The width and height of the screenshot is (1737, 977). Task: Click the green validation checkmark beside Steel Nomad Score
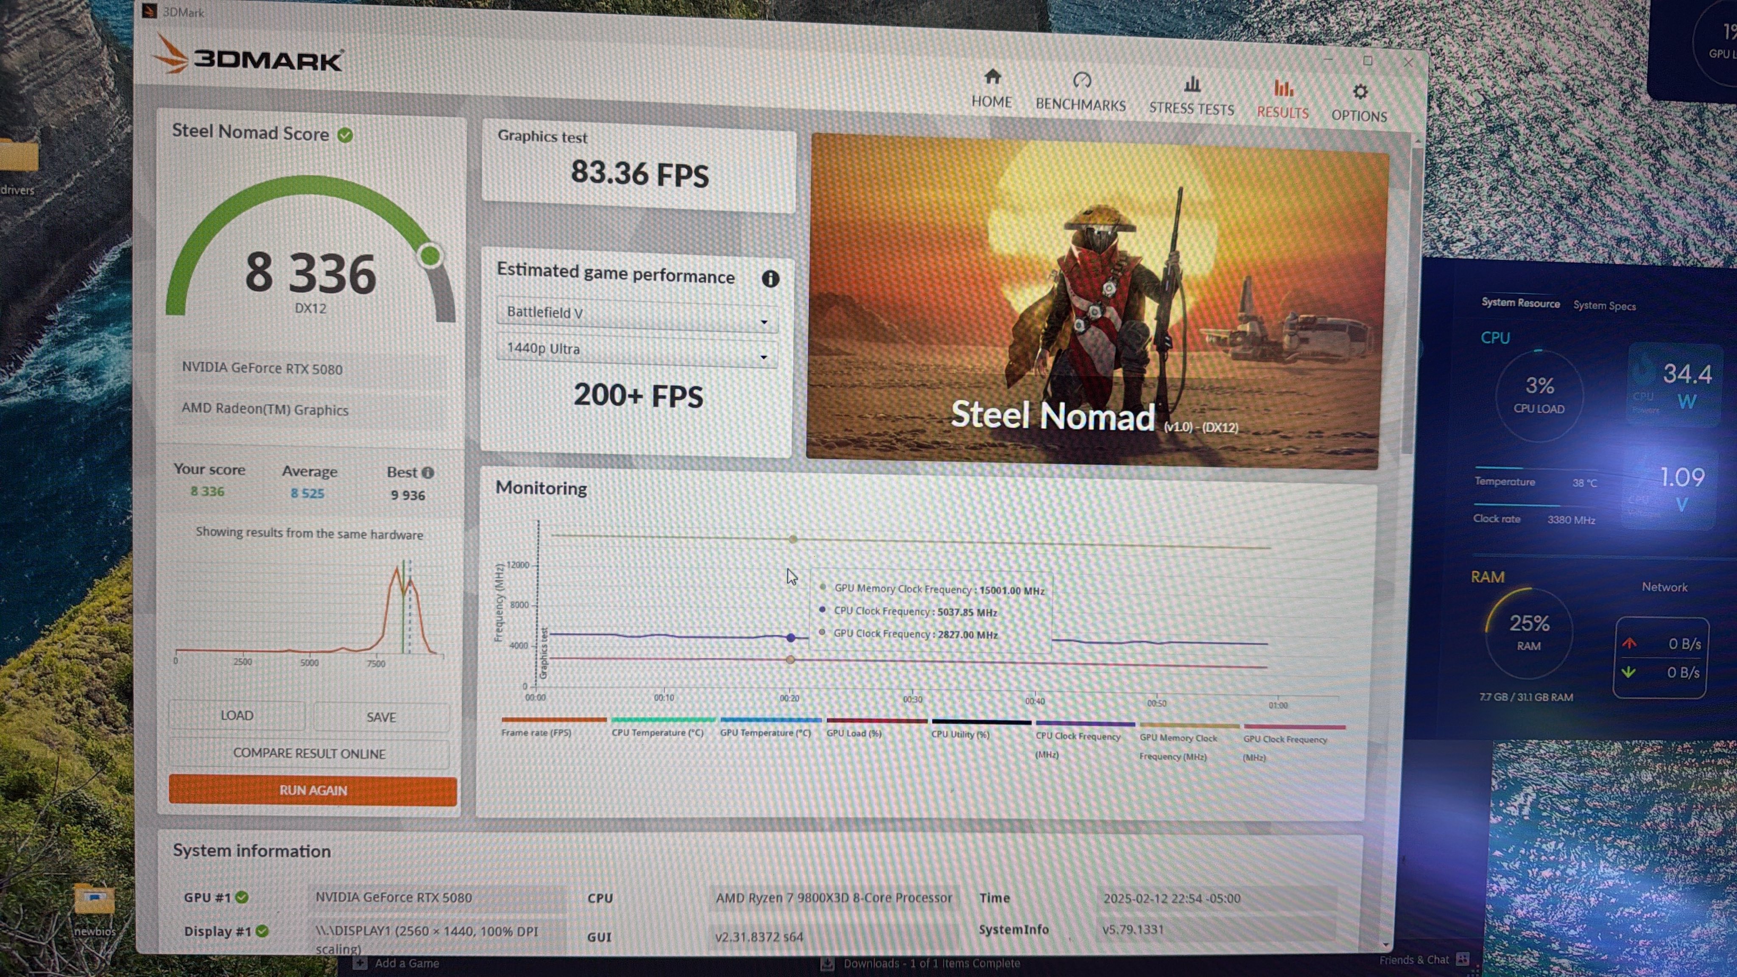[345, 136]
